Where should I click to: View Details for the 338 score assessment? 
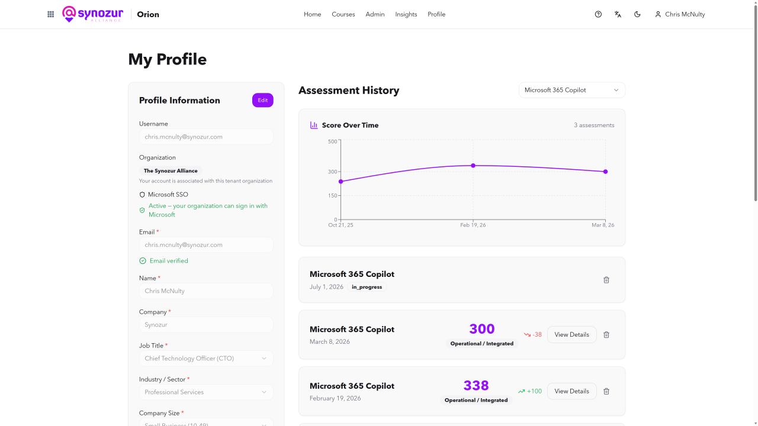pos(572,391)
